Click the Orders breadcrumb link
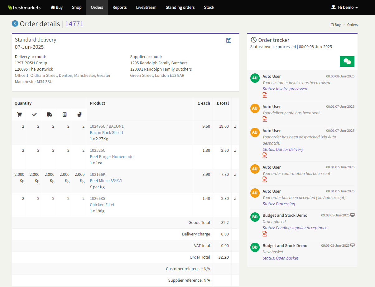 point(353,25)
